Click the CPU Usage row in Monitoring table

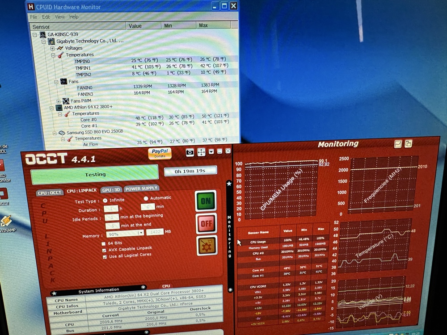click(282, 240)
